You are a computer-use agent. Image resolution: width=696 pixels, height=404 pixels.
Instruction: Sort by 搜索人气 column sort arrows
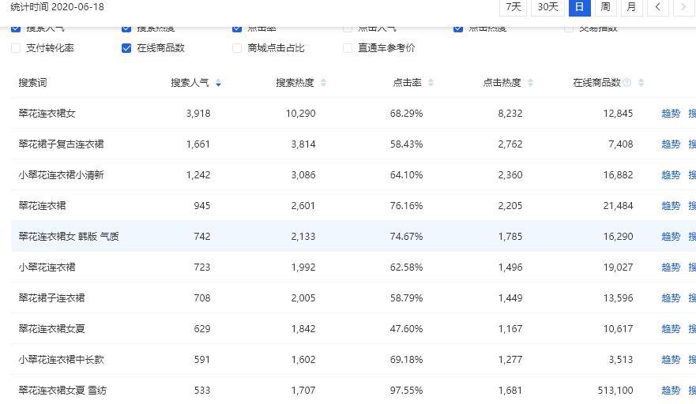(x=218, y=83)
